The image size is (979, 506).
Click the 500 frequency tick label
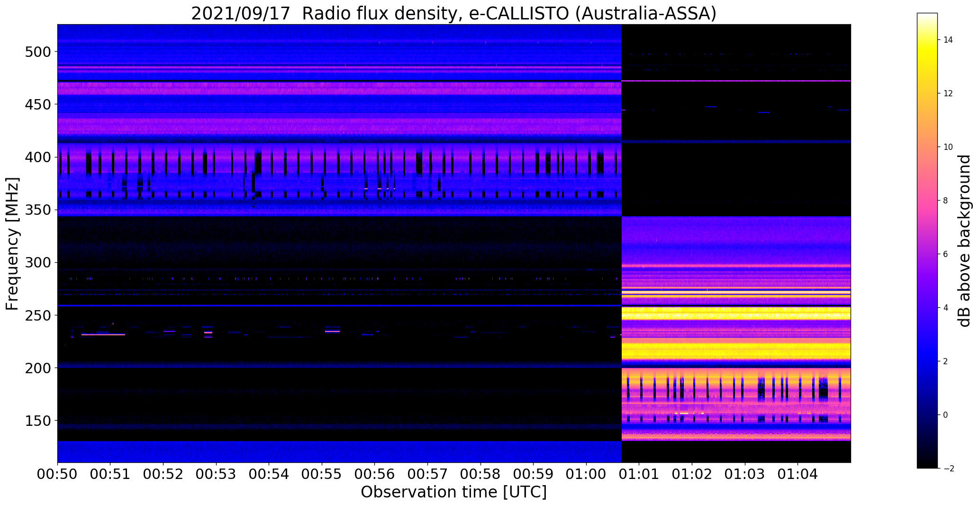point(37,51)
